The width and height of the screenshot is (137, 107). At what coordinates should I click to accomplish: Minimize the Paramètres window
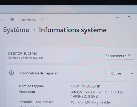118,18
